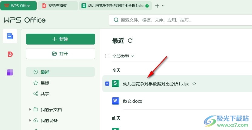Click the spreadsheet icon of 幼儿园竞争对手数据对比分析1.xlsx
This screenshot has height=130, width=252.
tap(116, 84)
